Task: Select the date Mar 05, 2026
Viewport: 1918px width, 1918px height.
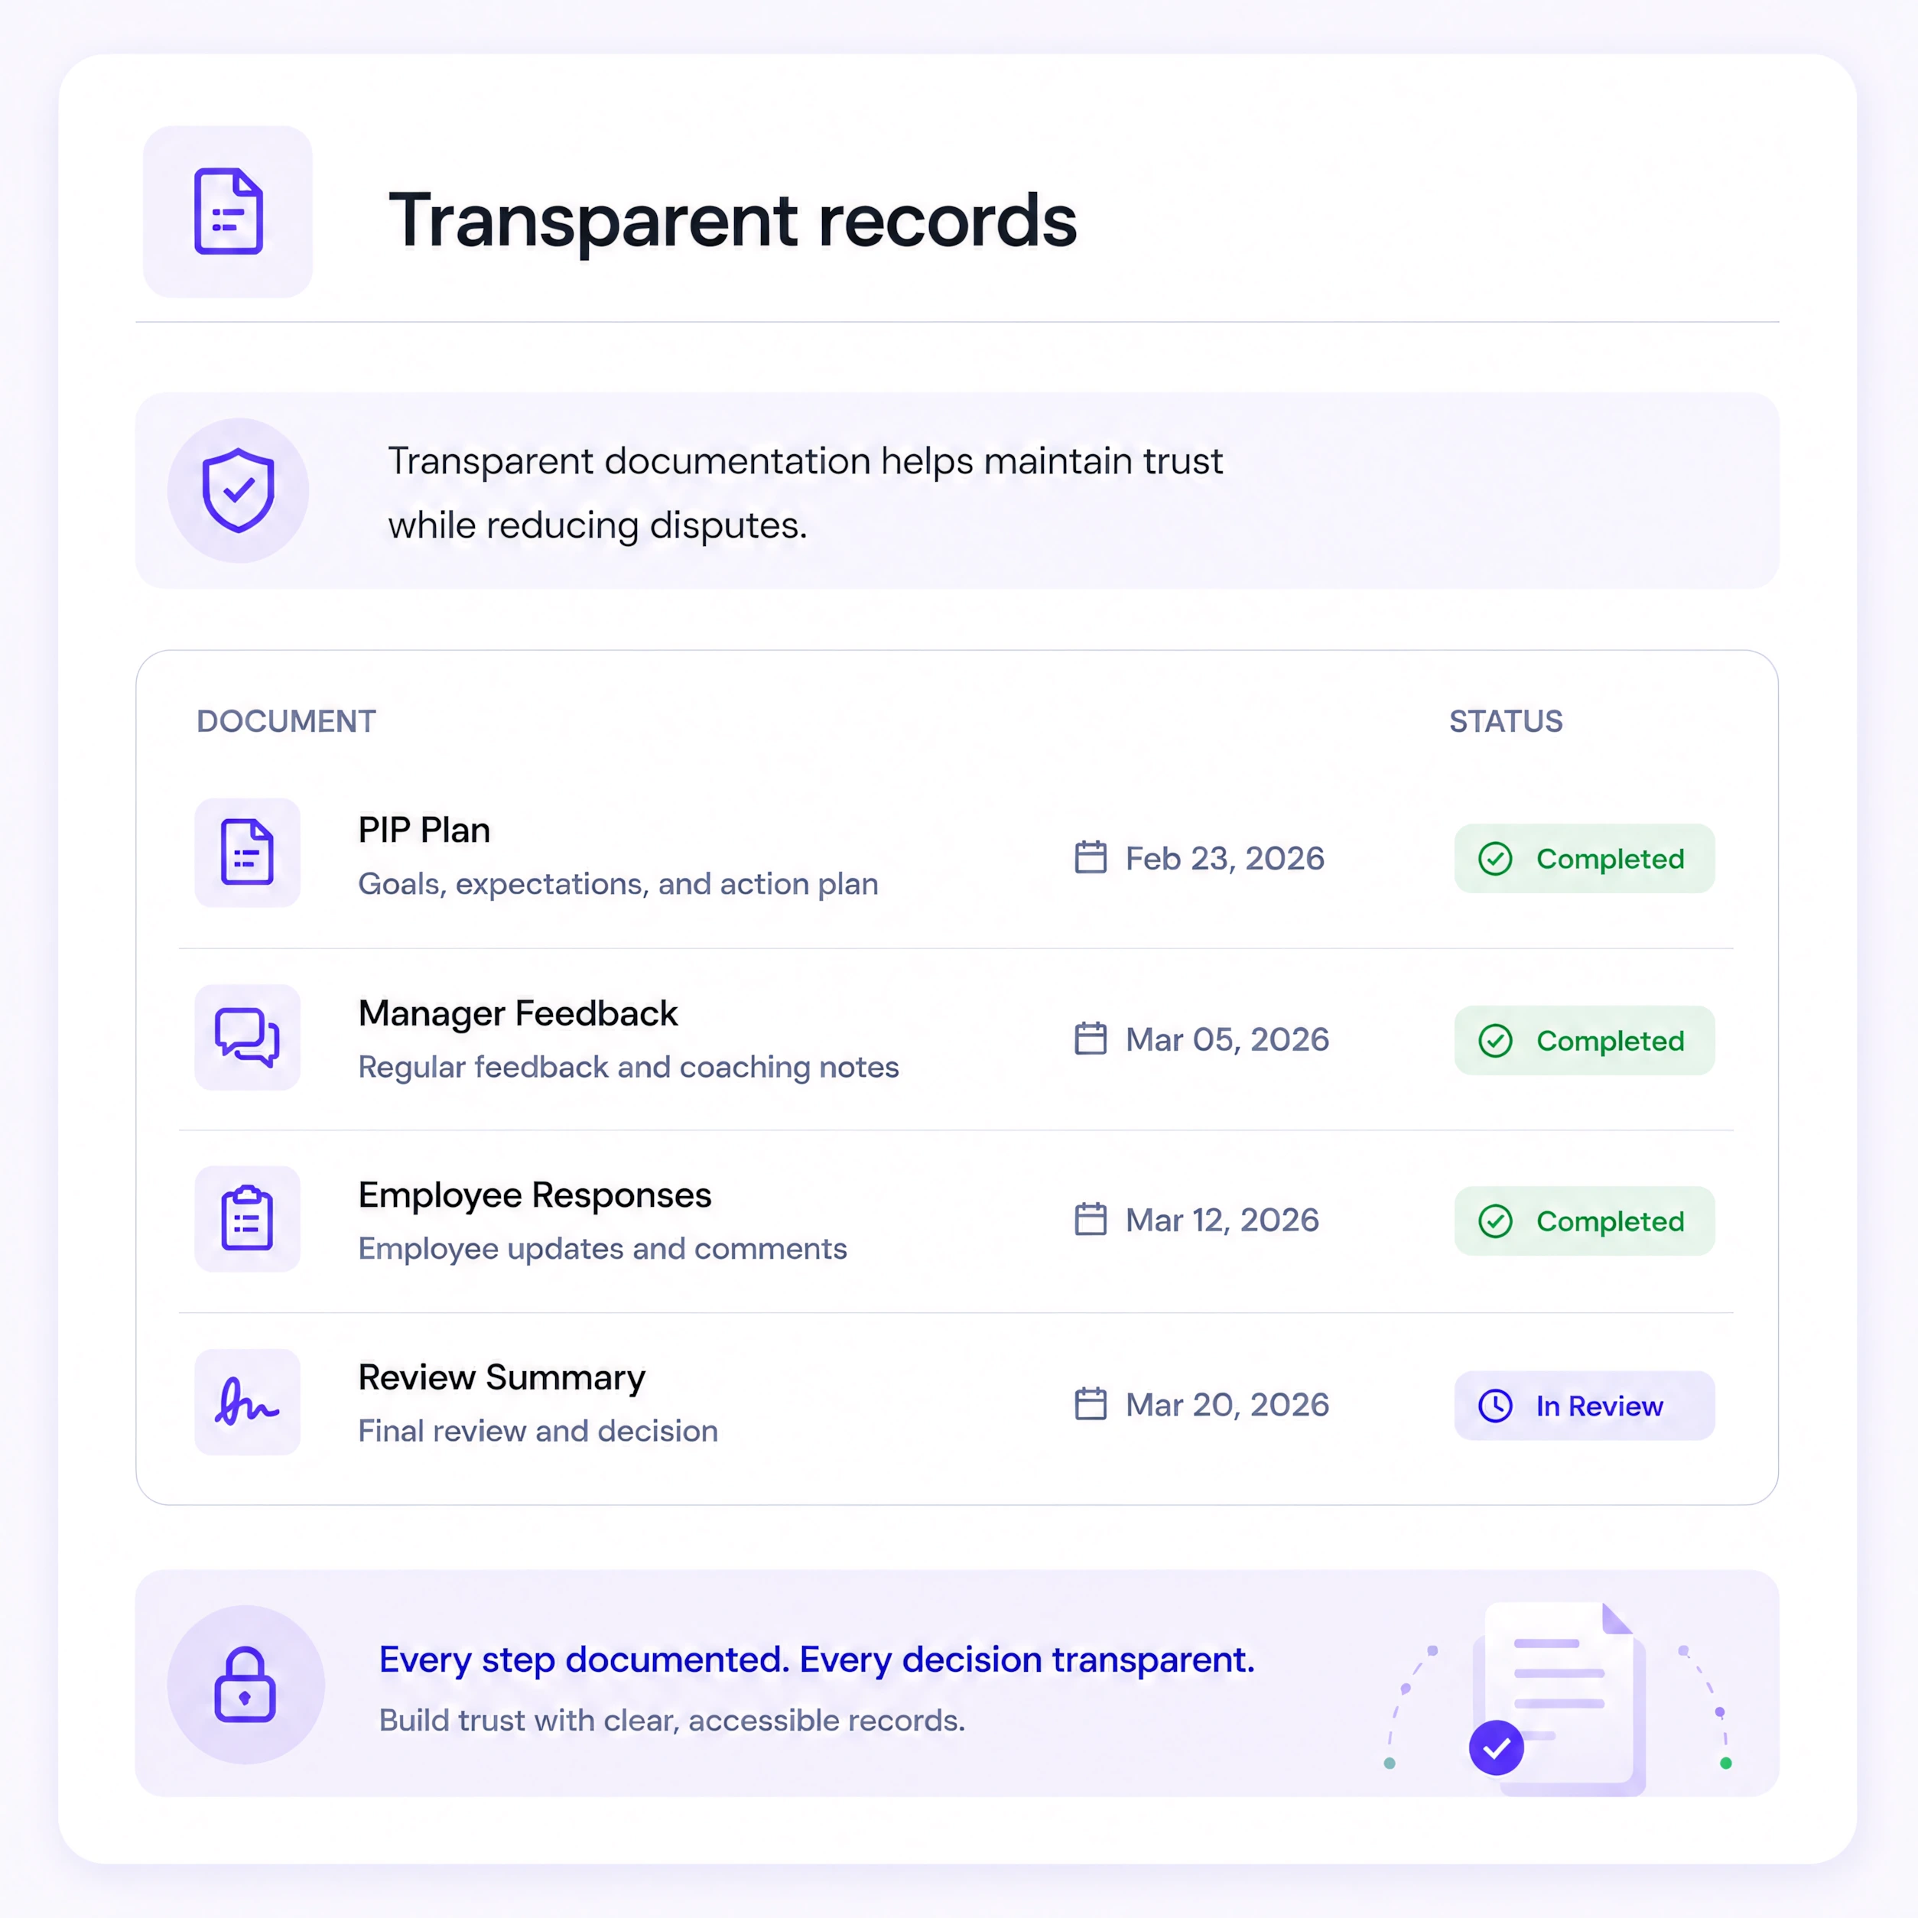Action: (x=1227, y=1039)
